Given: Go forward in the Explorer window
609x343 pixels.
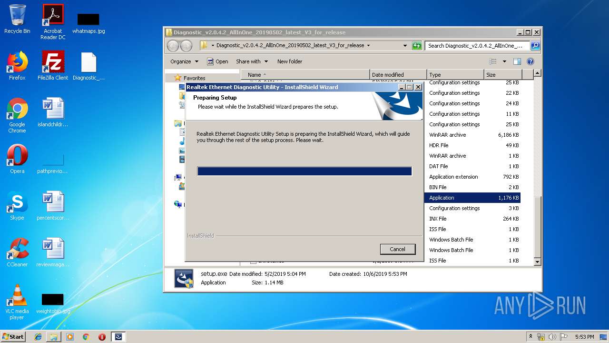Looking at the screenshot, I should point(186,46).
